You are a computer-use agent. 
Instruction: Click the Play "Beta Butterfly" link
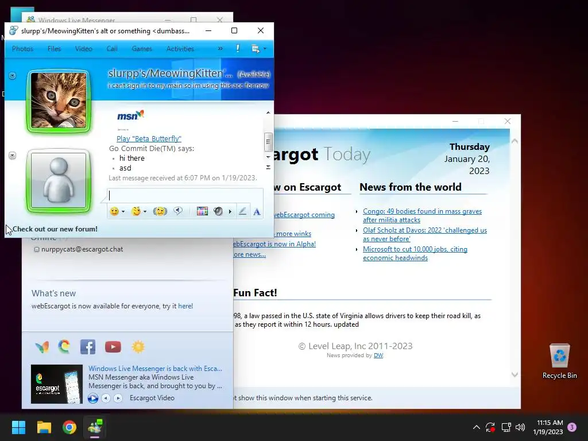pyautogui.click(x=149, y=139)
